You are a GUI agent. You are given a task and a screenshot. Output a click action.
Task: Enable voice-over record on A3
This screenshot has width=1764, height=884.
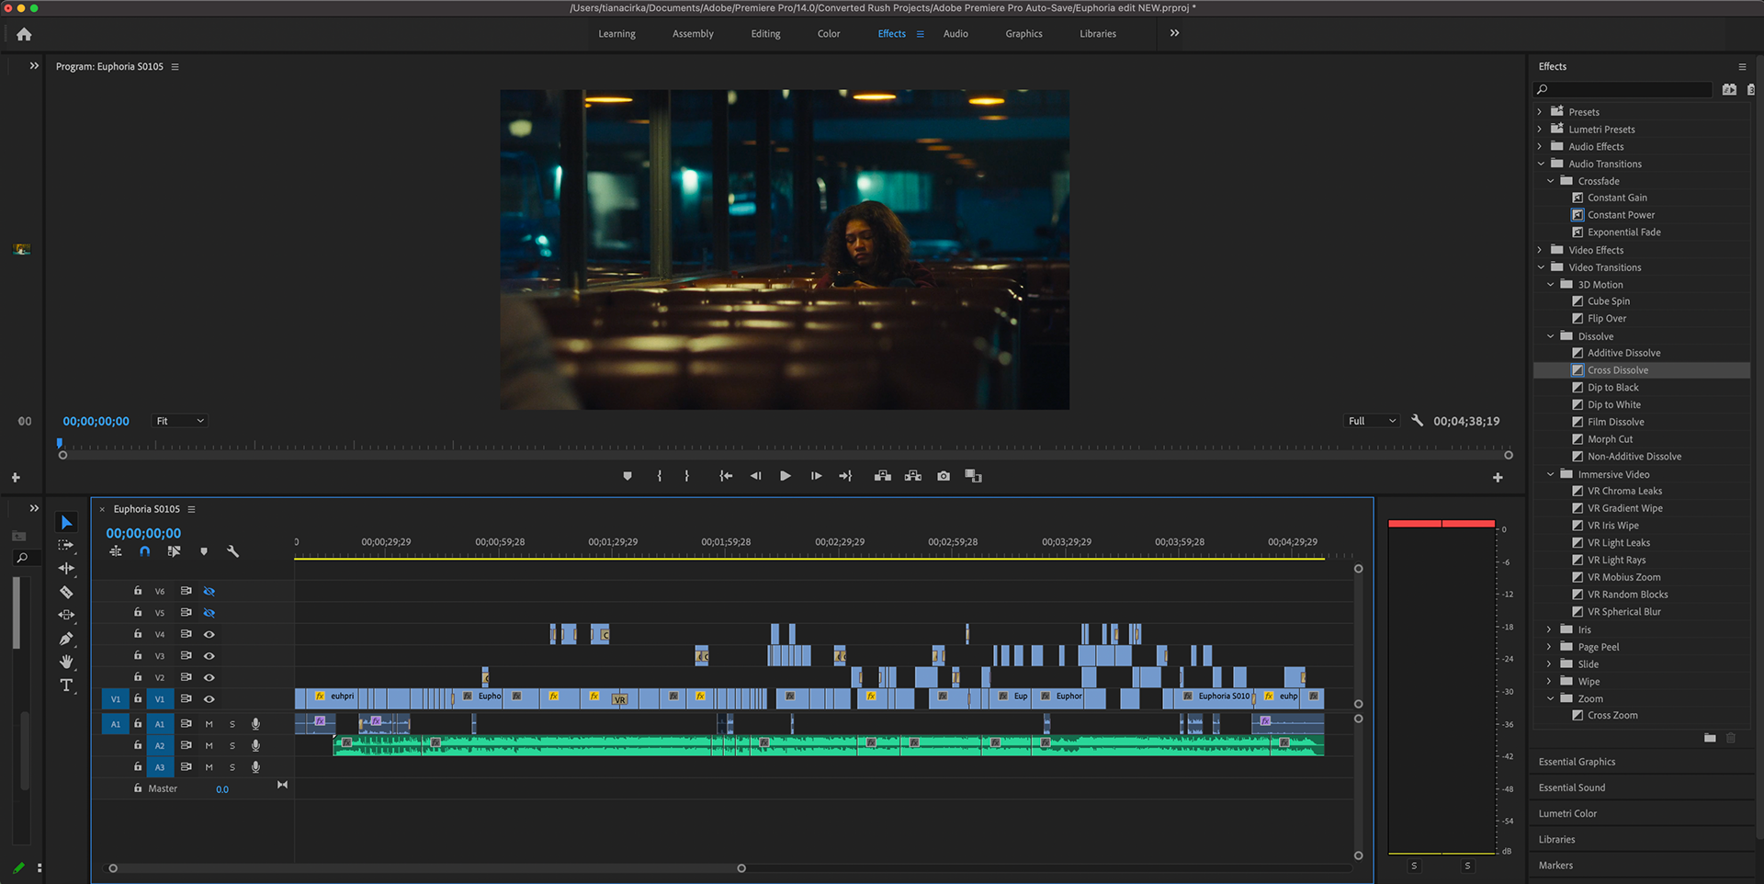coord(255,767)
